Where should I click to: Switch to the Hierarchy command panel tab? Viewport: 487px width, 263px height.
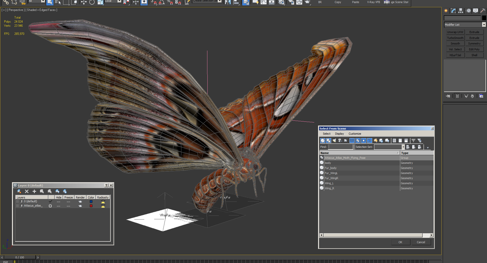[x=461, y=11]
